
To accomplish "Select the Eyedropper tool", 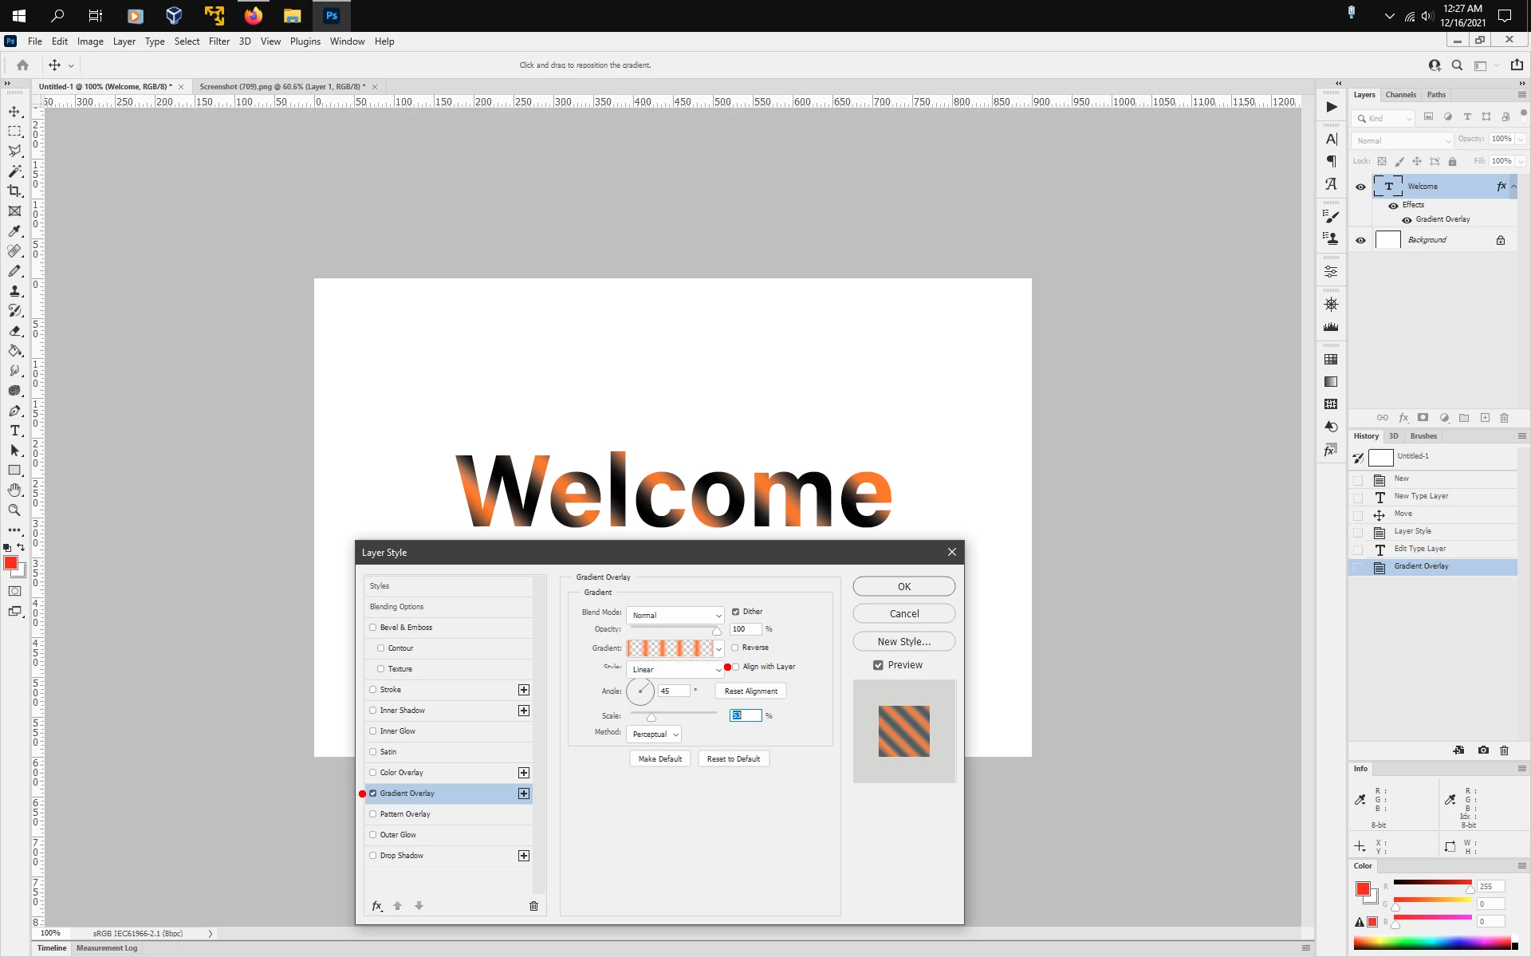I will click(x=14, y=231).
